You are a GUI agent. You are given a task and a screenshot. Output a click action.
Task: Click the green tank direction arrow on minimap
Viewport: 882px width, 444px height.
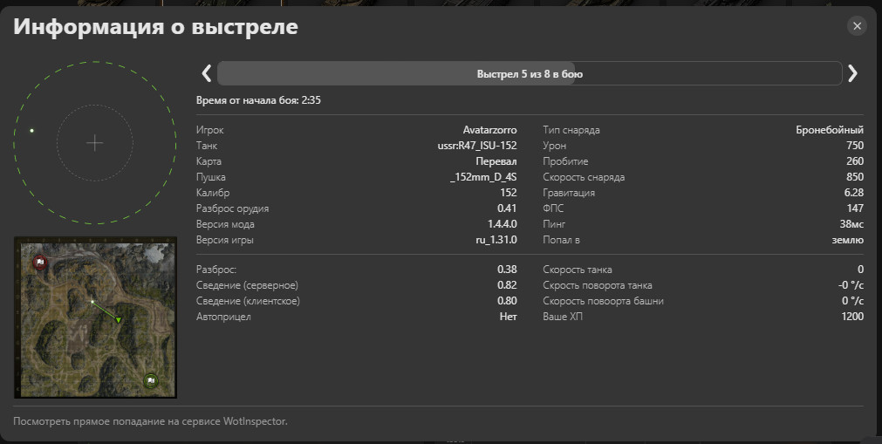click(x=119, y=320)
